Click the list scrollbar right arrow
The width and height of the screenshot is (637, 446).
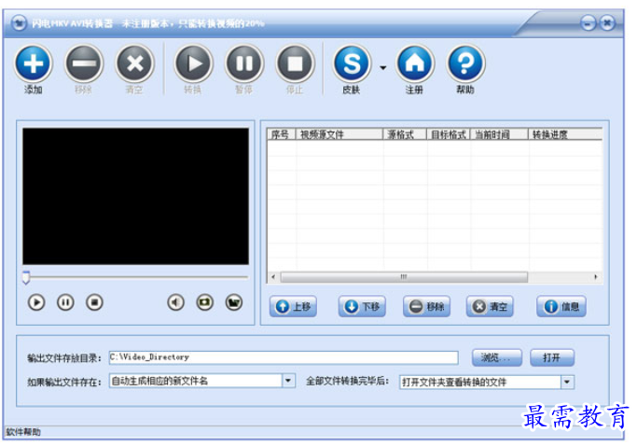(596, 277)
